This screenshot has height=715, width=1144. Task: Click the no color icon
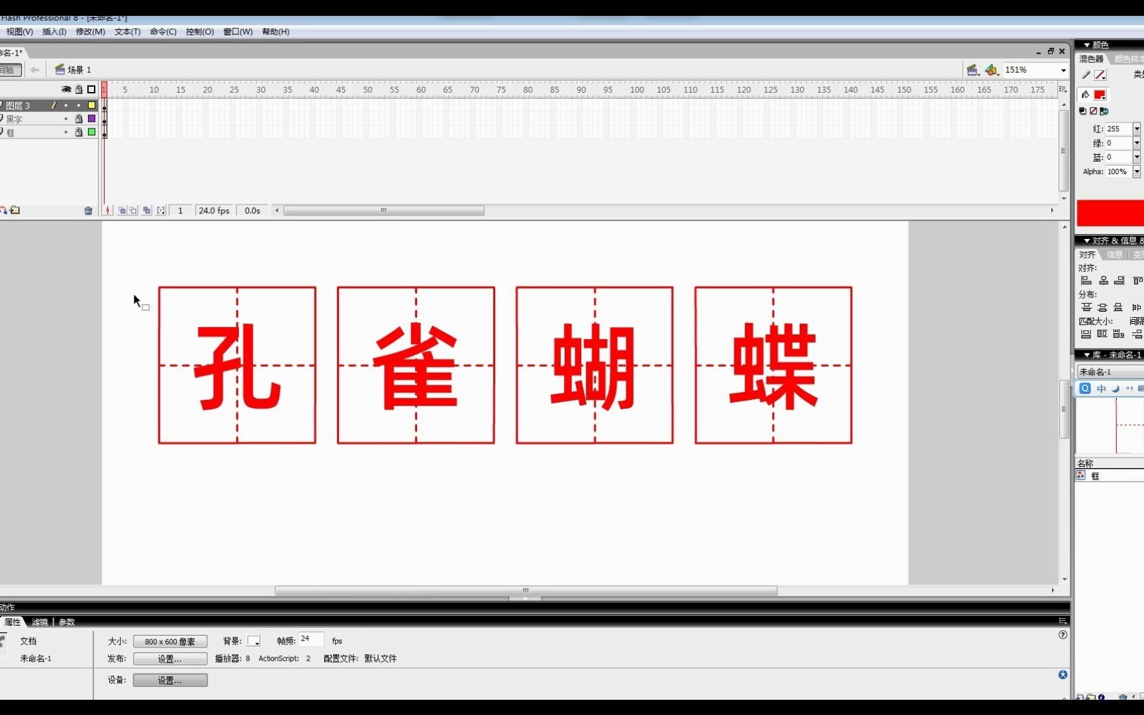[1093, 111]
